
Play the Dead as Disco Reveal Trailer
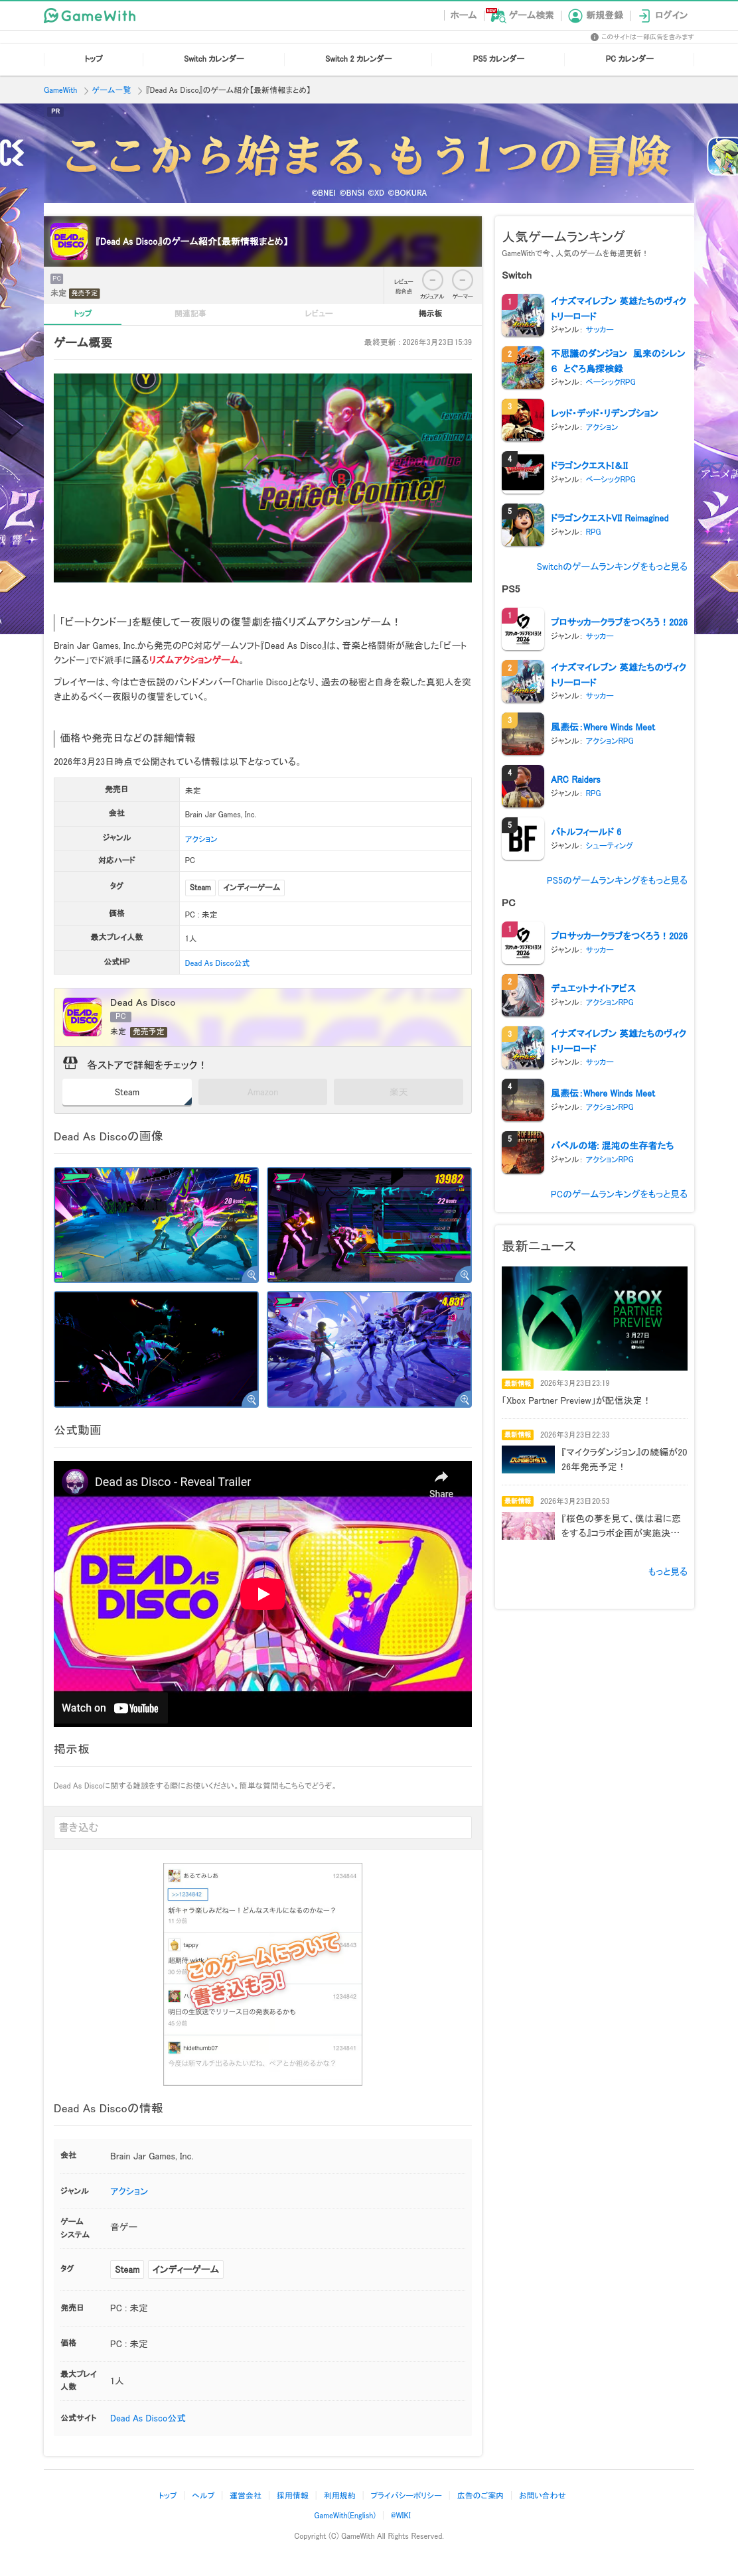[263, 1594]
